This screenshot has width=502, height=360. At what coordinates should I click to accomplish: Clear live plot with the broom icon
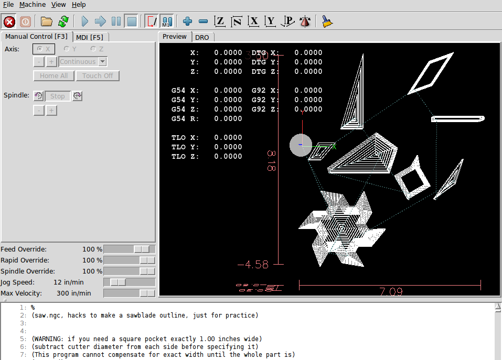point(327,21)
